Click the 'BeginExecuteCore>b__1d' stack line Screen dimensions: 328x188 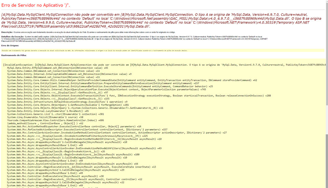click(x=81, y=167)
